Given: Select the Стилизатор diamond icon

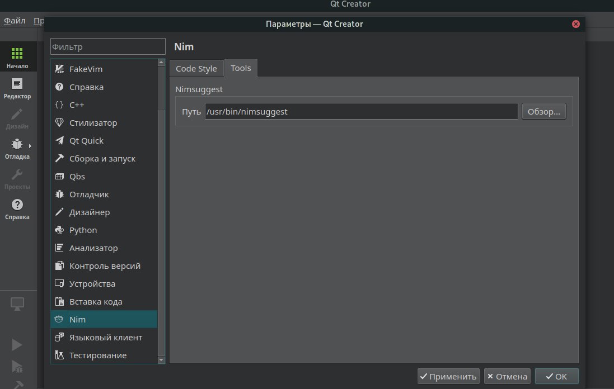Looking at the screenshot, I should pyautogui.click(x=59, y=122).
